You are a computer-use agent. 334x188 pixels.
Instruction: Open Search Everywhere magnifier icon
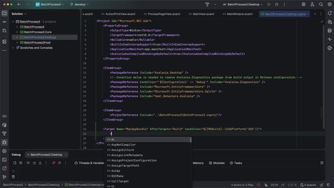click(321, 4)
